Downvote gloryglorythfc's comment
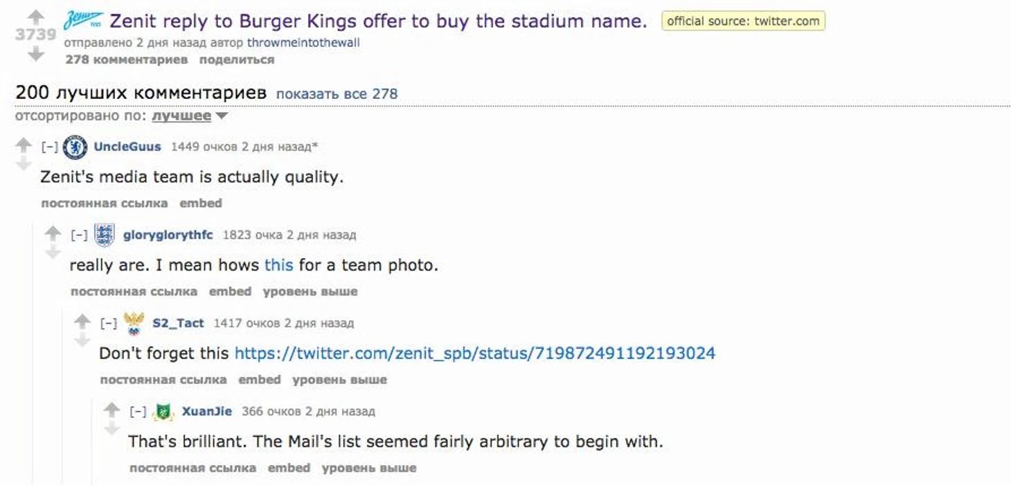Viewport: 1011px width, 485px height. coord(53,253)
